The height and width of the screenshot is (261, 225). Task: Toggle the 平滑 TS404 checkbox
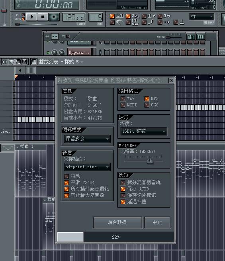point(67,183)
